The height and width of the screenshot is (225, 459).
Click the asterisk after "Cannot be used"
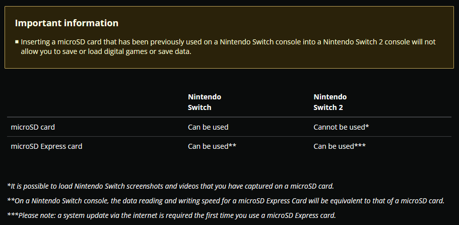click(367, 126)
